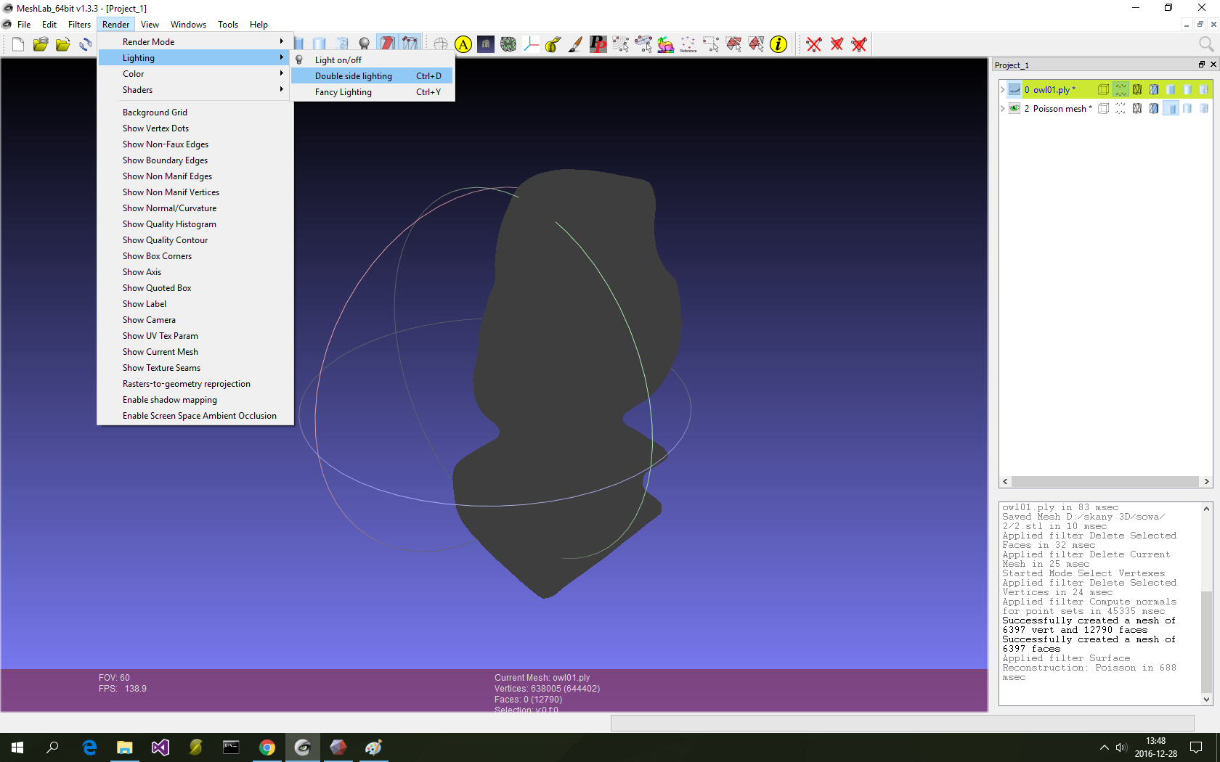Enable points mode for Poisson mesh
Image resolution: width=1220 pixels, height=762 pixels.
click(x=1121, y=108)
